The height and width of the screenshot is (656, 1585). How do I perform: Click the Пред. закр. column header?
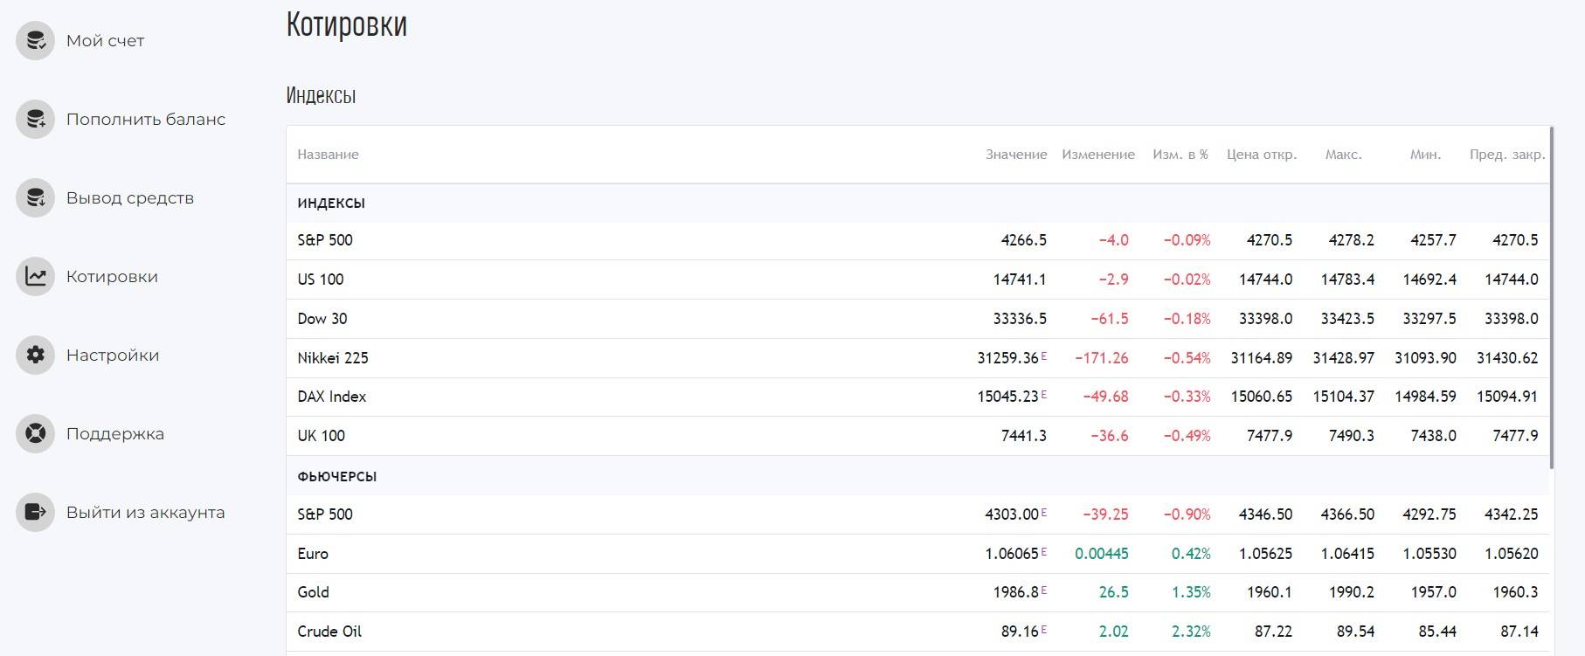pos(1507,155)
